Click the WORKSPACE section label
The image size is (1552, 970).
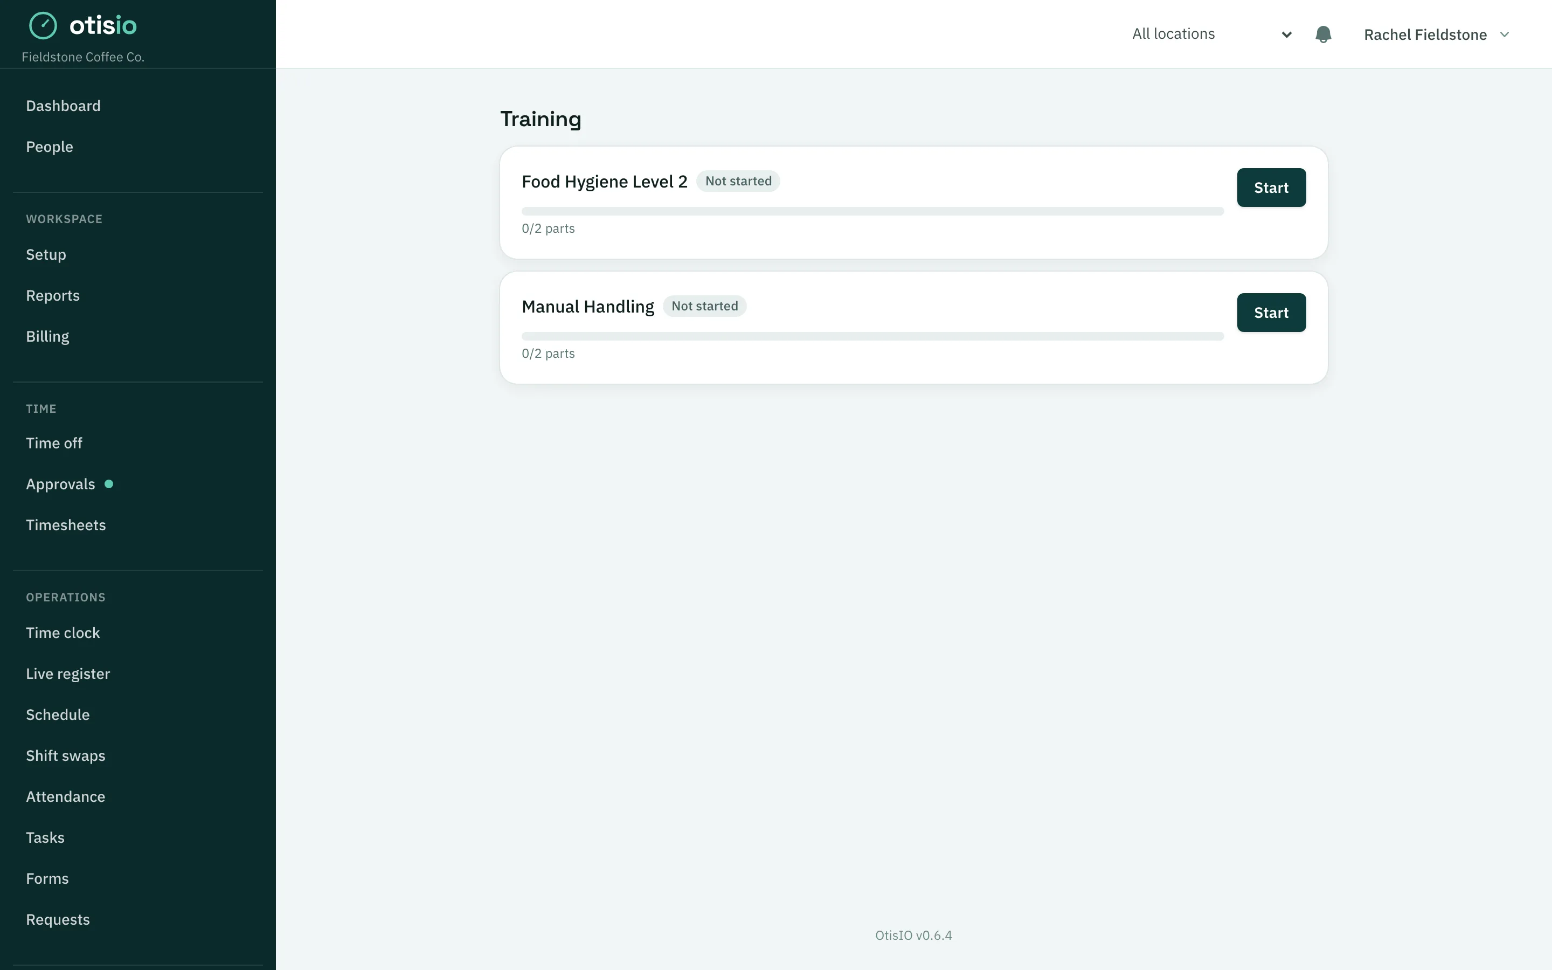[64, 219]
